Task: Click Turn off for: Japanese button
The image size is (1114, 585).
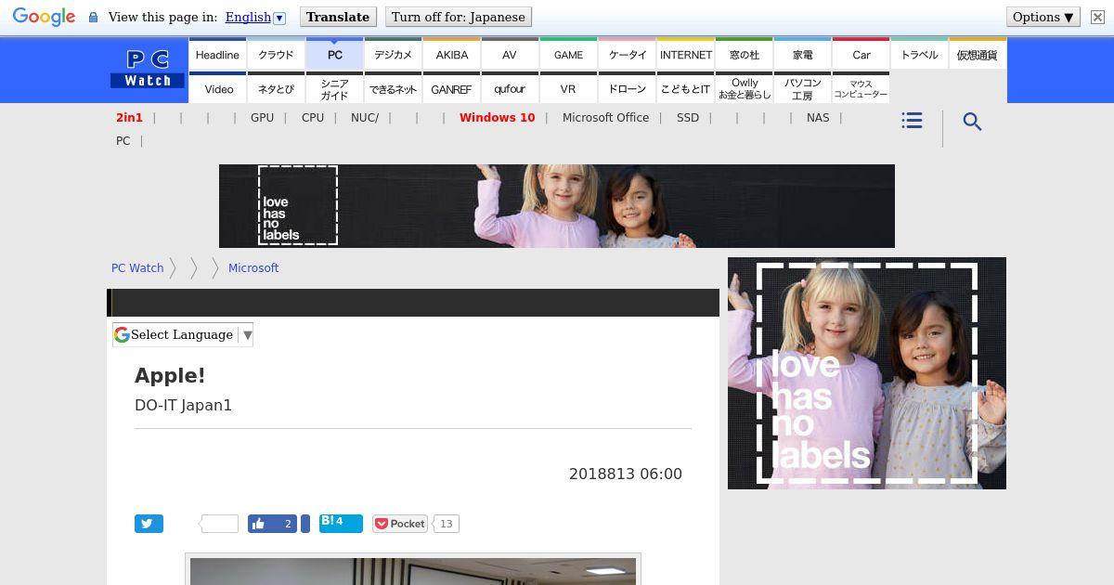Action: (x=458, y=17)
